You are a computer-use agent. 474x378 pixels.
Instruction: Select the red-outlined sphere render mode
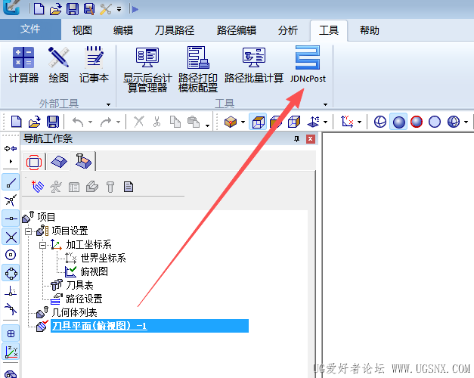(x=417, y=122)
